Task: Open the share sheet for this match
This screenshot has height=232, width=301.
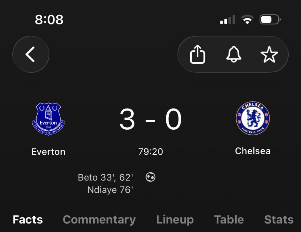Action: [x=198, y=54]
